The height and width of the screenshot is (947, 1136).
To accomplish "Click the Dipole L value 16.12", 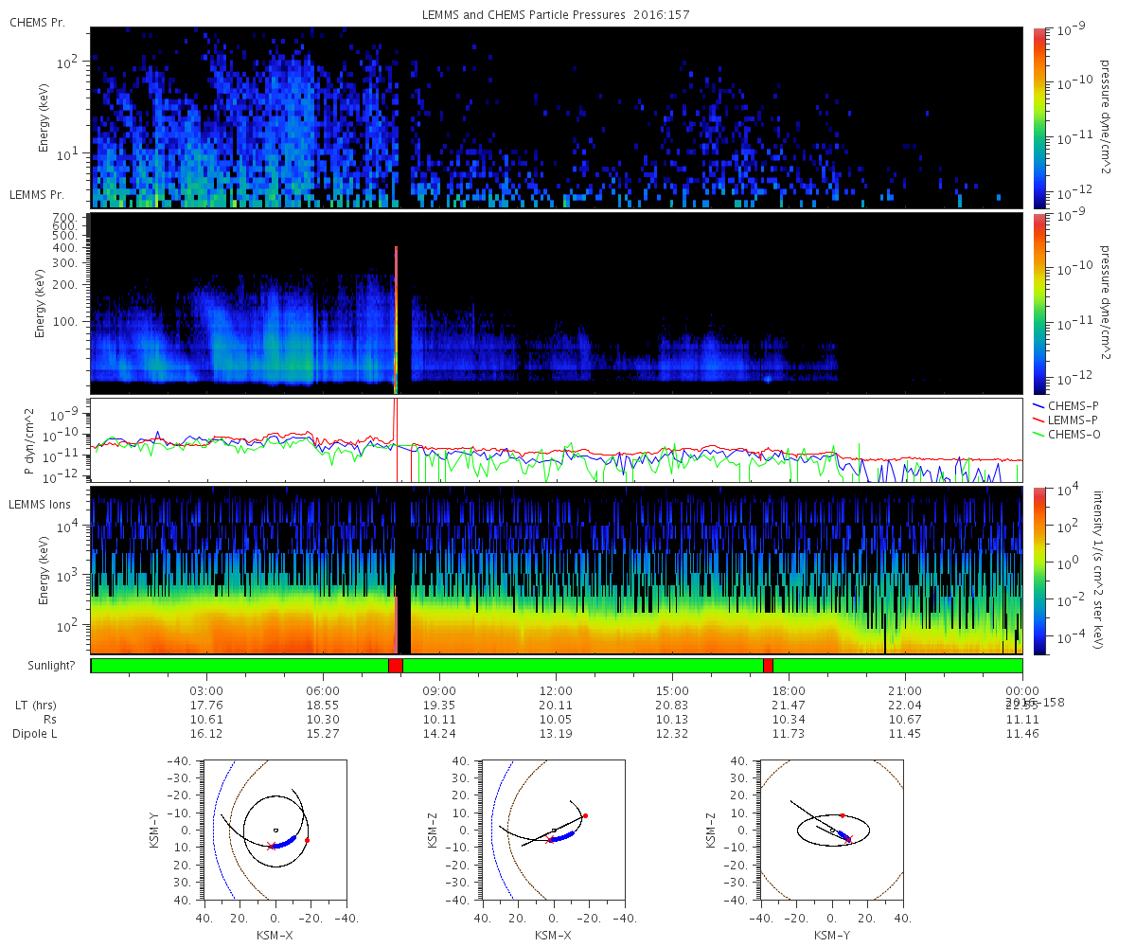I will 206,734.
